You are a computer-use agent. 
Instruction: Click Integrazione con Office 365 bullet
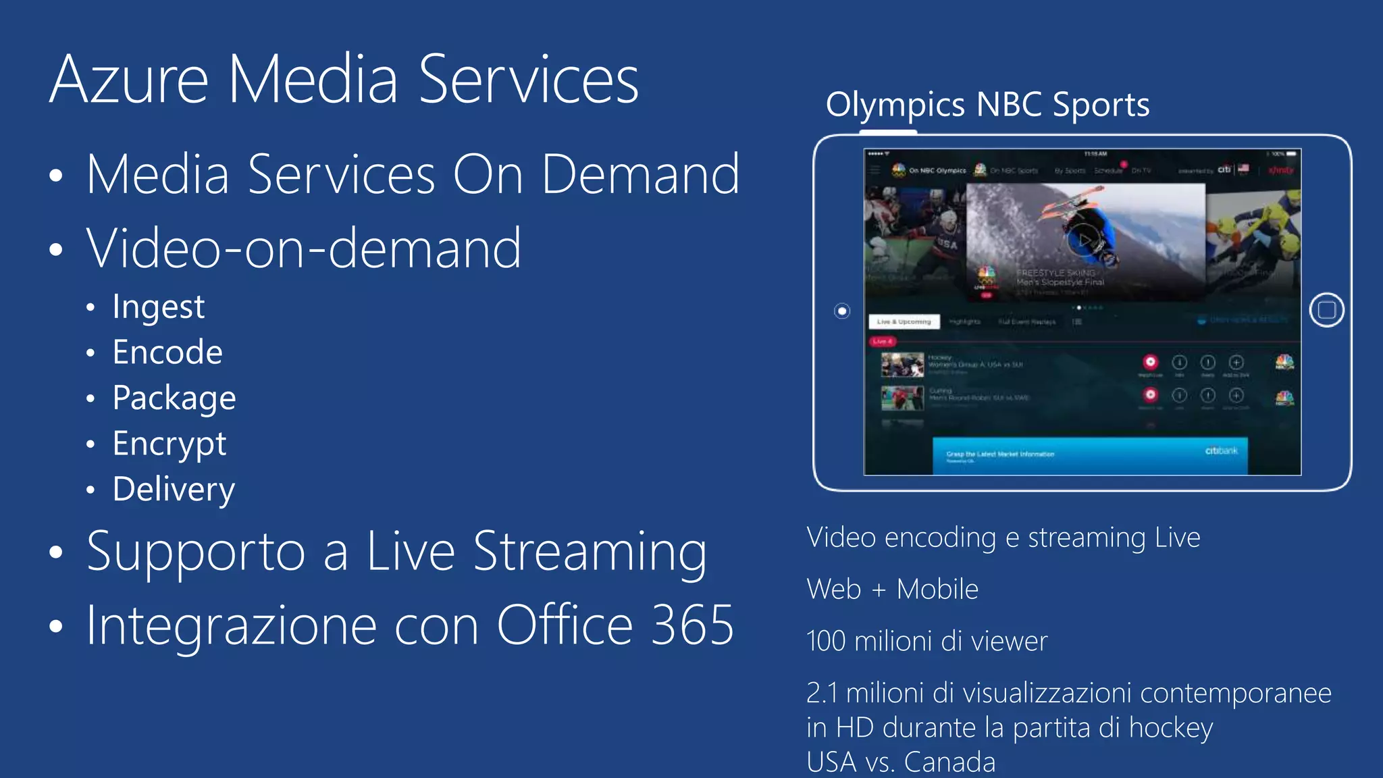pyautogui.click(x=410, y=625)
